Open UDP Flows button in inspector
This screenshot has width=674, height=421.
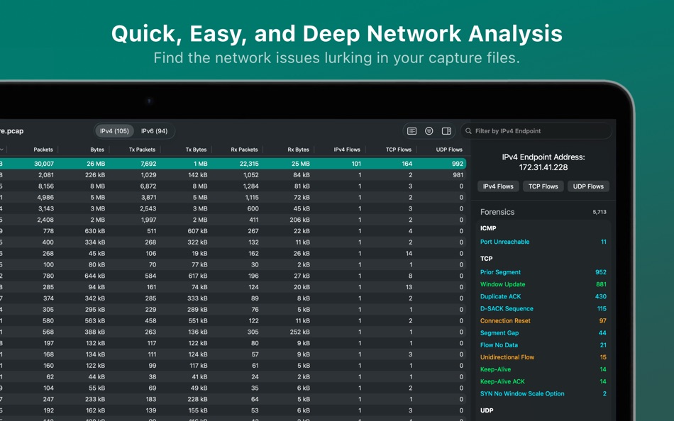588,186
